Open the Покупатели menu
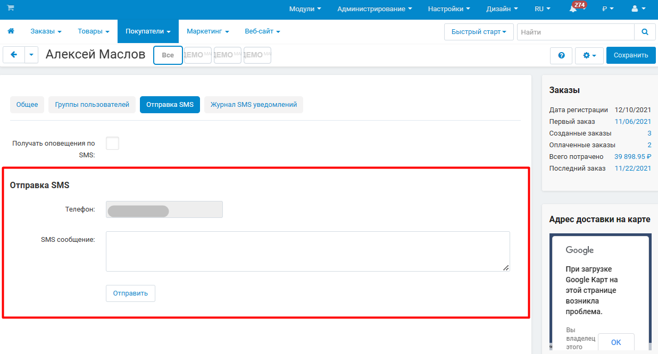Screen dimensions: 658x354 coord(148,31)
